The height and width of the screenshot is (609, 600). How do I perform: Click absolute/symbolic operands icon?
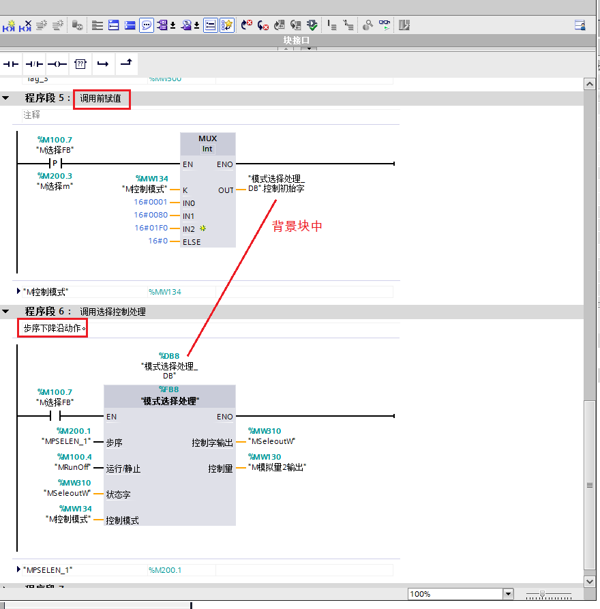point(162,25)
